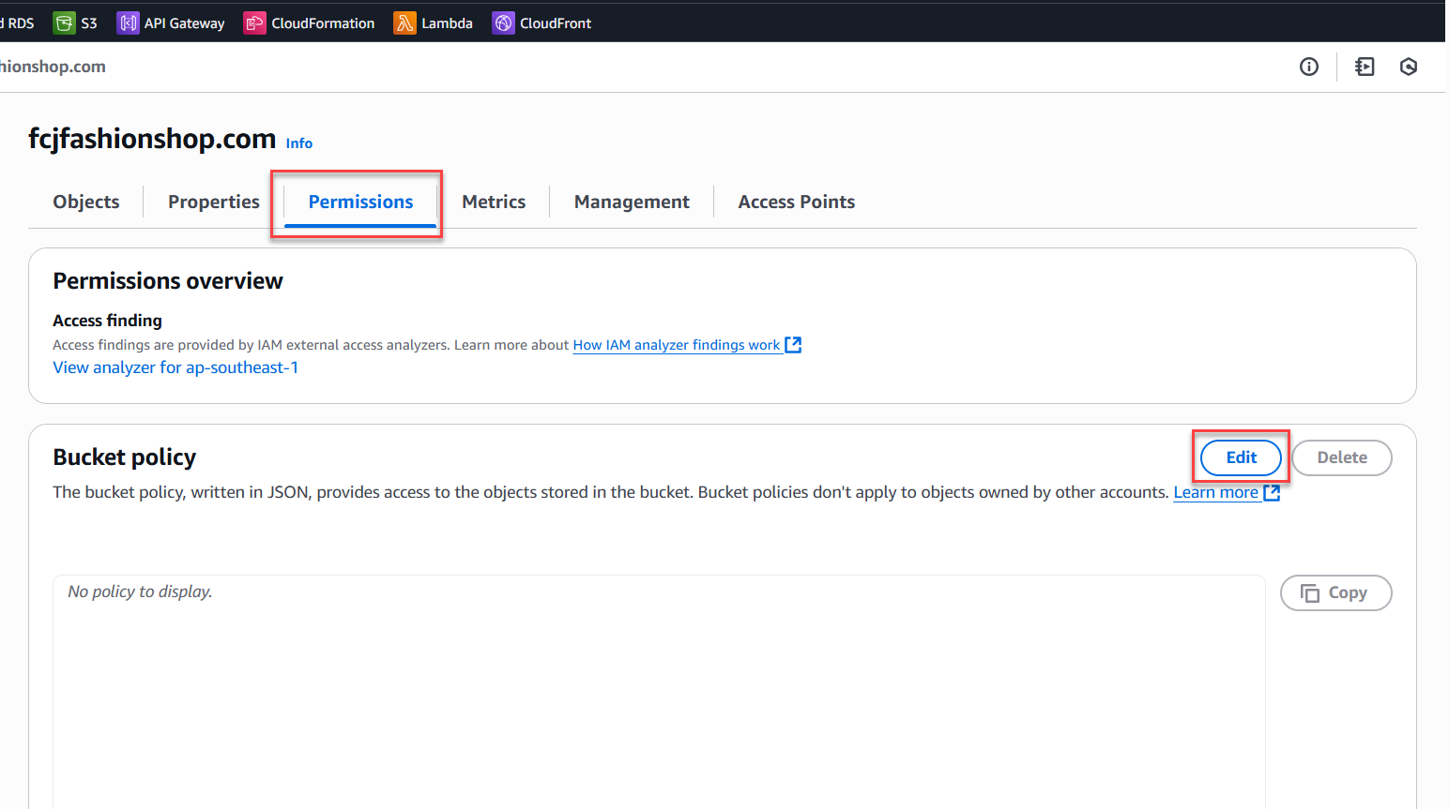Click the fcjfashionshop.com bucket heading
Image resolution: width=1449 pixels, height=809 pixels.
[x=152, y=139]
